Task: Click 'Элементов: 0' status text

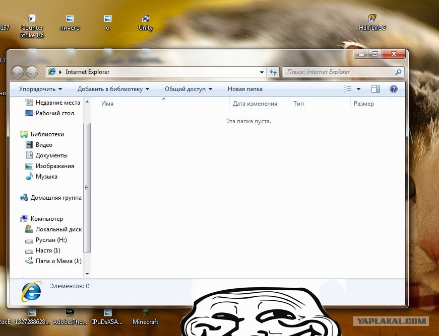Action: point(70,286)
